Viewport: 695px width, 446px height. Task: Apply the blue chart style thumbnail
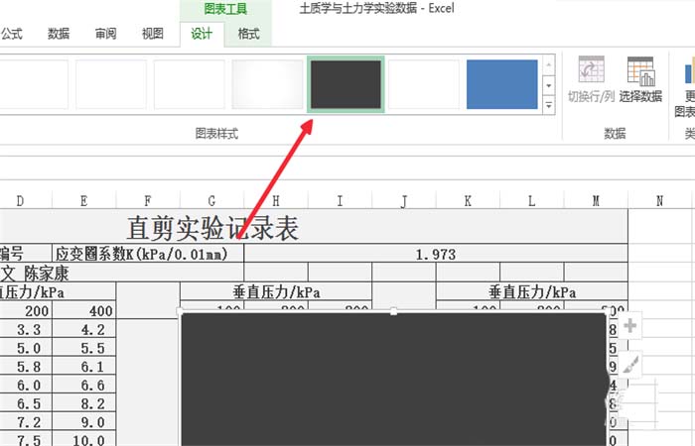[x=501, y=84]
